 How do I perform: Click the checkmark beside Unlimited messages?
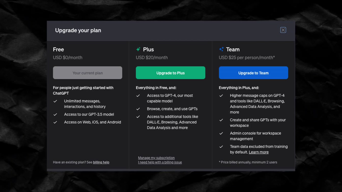[x=55, y=101]
